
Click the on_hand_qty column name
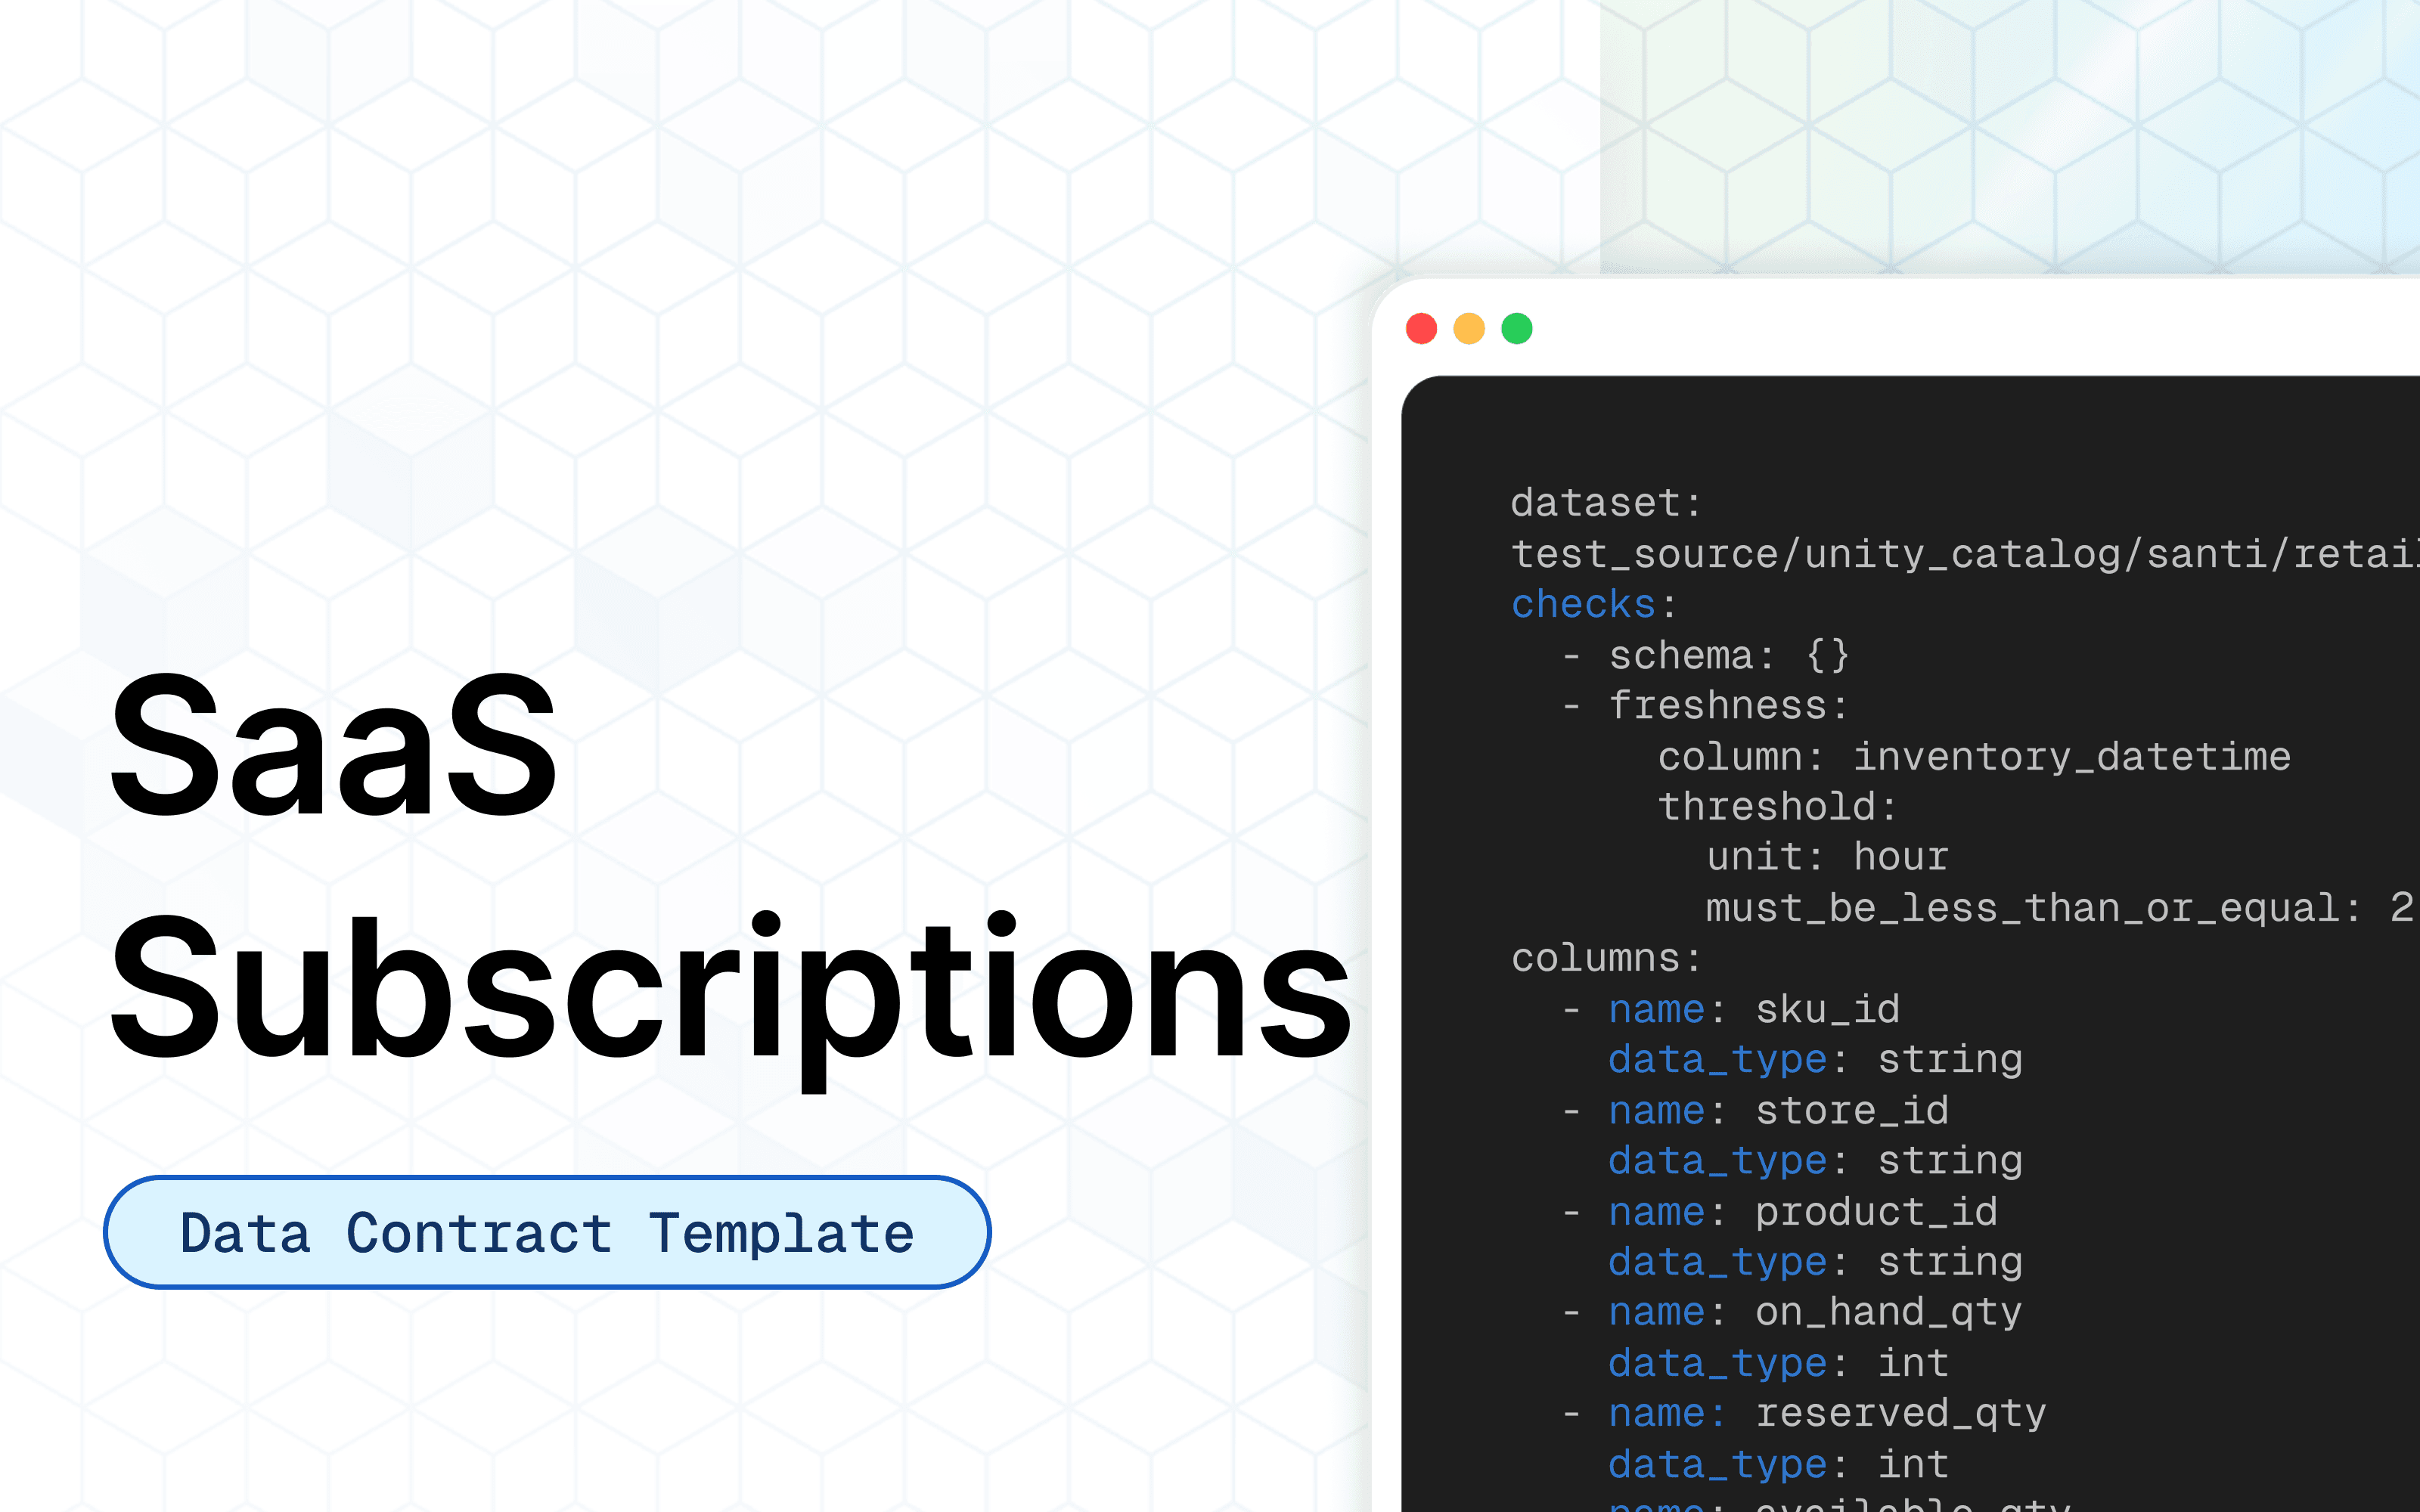(x=1888, y=1312)
